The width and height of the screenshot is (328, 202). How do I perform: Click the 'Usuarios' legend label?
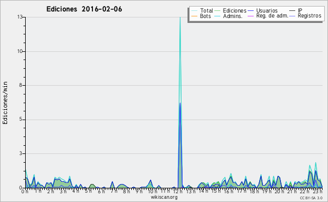click(267, 10)
